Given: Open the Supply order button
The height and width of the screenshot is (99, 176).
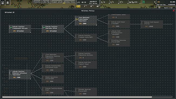Looking at the screenshot, I should (166, 8).
